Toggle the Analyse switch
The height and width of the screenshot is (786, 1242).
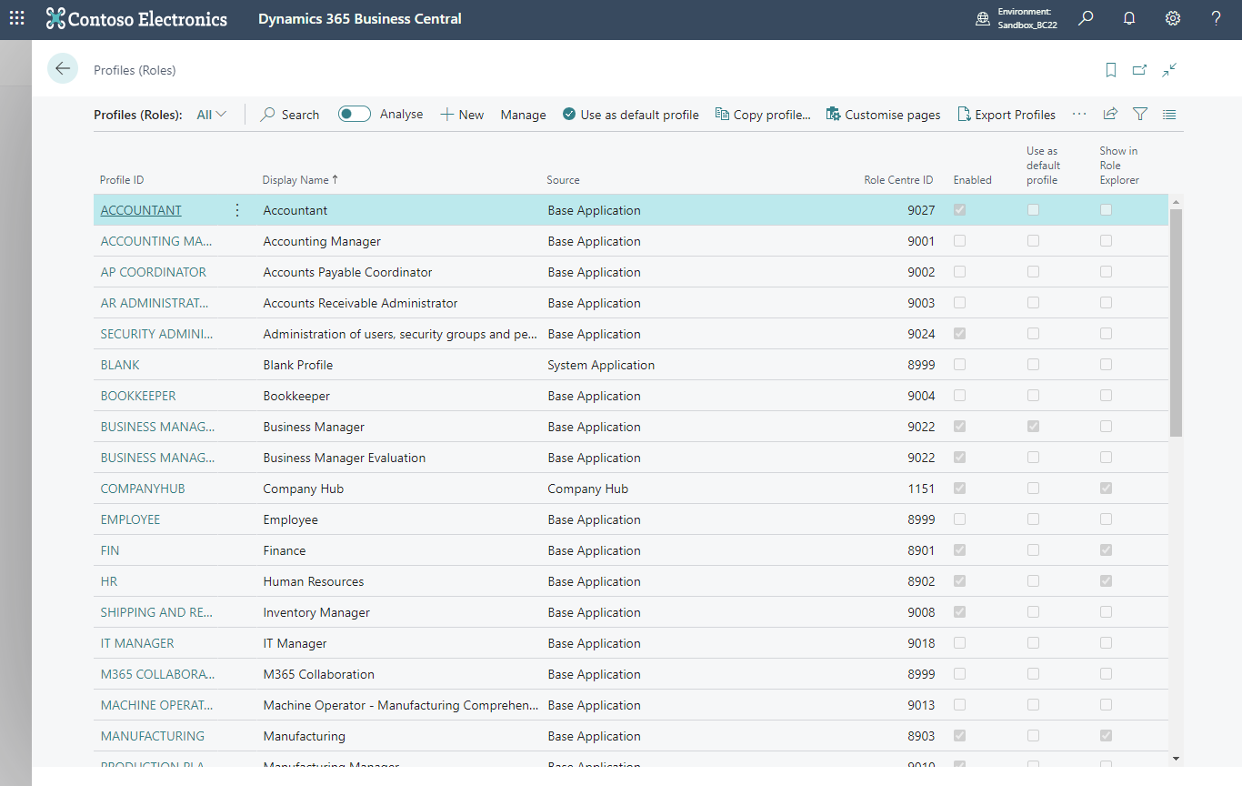tap(354, 115)
